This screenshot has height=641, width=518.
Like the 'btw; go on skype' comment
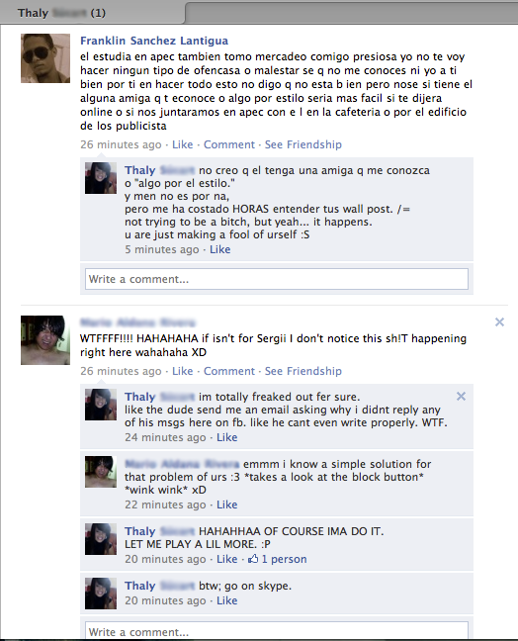coord(226,600)
